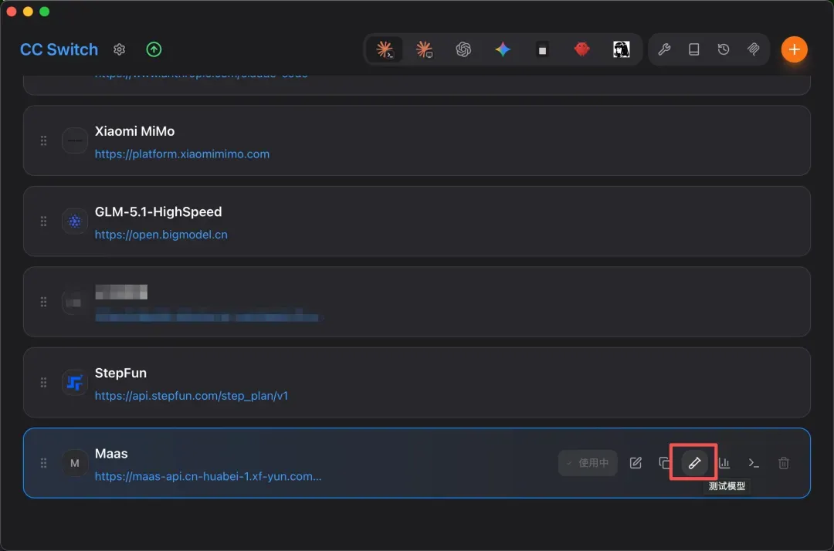Select the GLM-5.1-HighSpeed provider name
The image size is (834, 551).
[158, 212]
